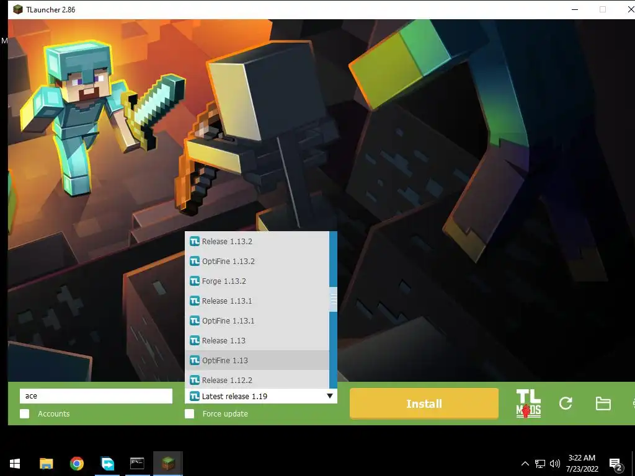Open the game folder icon
The height and width of the screenshot is (476, 635).
603,403
